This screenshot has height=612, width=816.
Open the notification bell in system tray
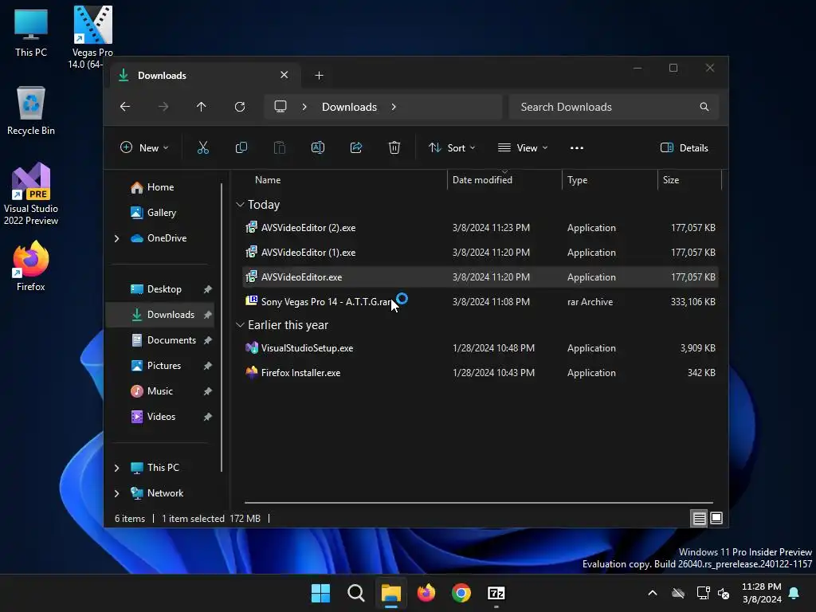point(794,593)
